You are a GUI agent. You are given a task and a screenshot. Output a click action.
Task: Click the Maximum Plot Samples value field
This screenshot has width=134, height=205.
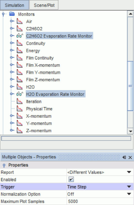[x=100, y=201]
